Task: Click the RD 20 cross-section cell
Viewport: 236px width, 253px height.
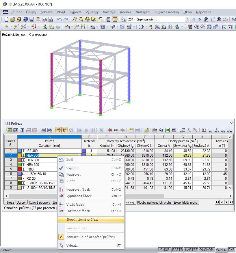Action: click(38, 179)
